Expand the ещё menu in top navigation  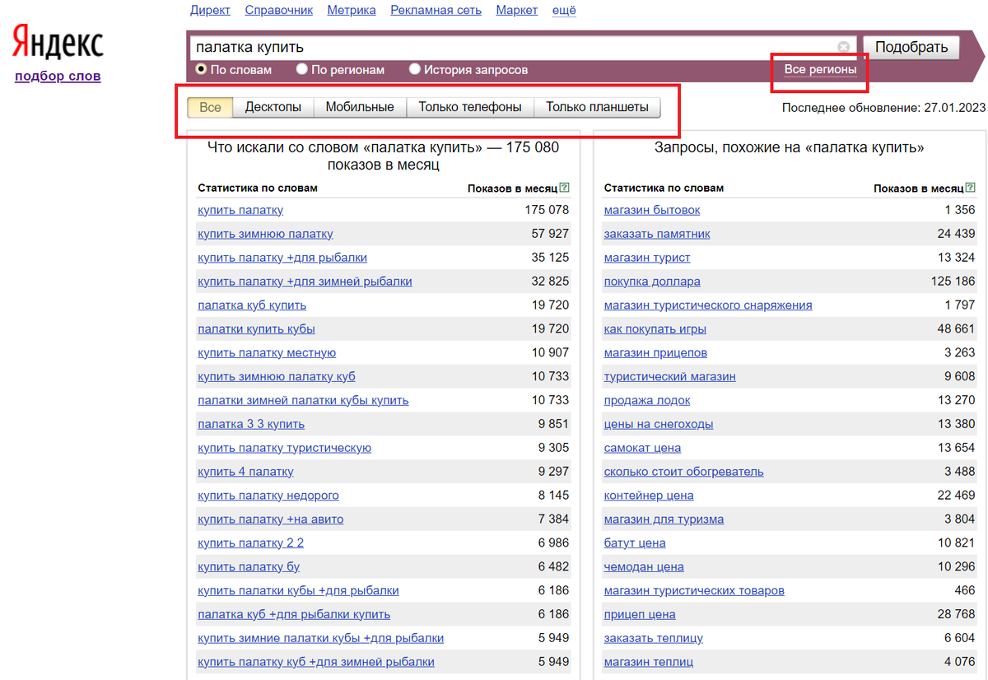pos(564,10)
